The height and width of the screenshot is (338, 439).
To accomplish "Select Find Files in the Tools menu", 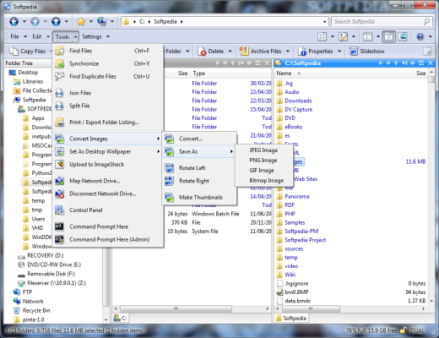I will 108,51.
